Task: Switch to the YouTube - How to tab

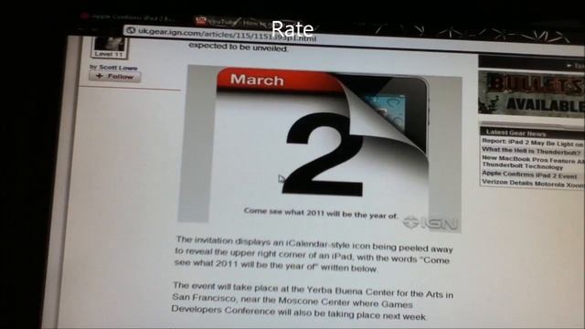Action: (239, 22)
